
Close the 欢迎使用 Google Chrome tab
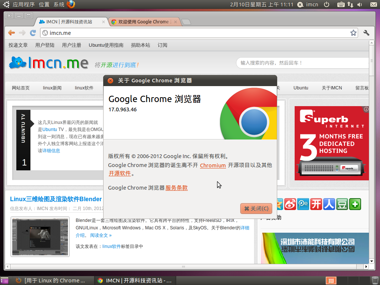(x=176, y=22)
